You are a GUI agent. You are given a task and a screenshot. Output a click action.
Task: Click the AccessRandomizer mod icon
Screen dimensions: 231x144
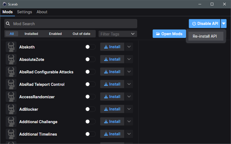point(11,97)
